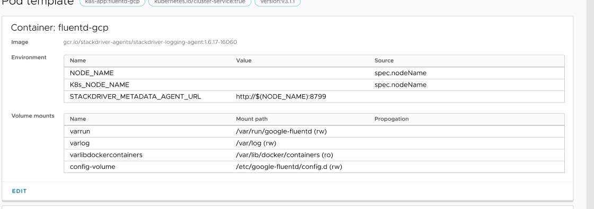The image size is (594, 209).
Task: Click the Propogation column header
Action: (x=392, y=119)
